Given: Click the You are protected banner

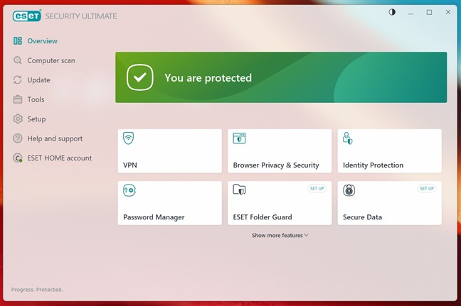Looking at the screenshot, I should tap(281, 77).
